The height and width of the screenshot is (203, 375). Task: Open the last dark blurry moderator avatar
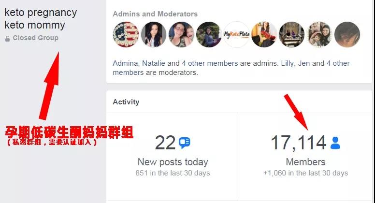point(347,35)
